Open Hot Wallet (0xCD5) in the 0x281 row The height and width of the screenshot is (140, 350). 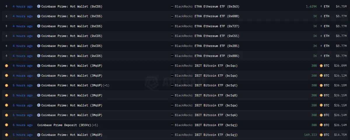coord(72,46)
